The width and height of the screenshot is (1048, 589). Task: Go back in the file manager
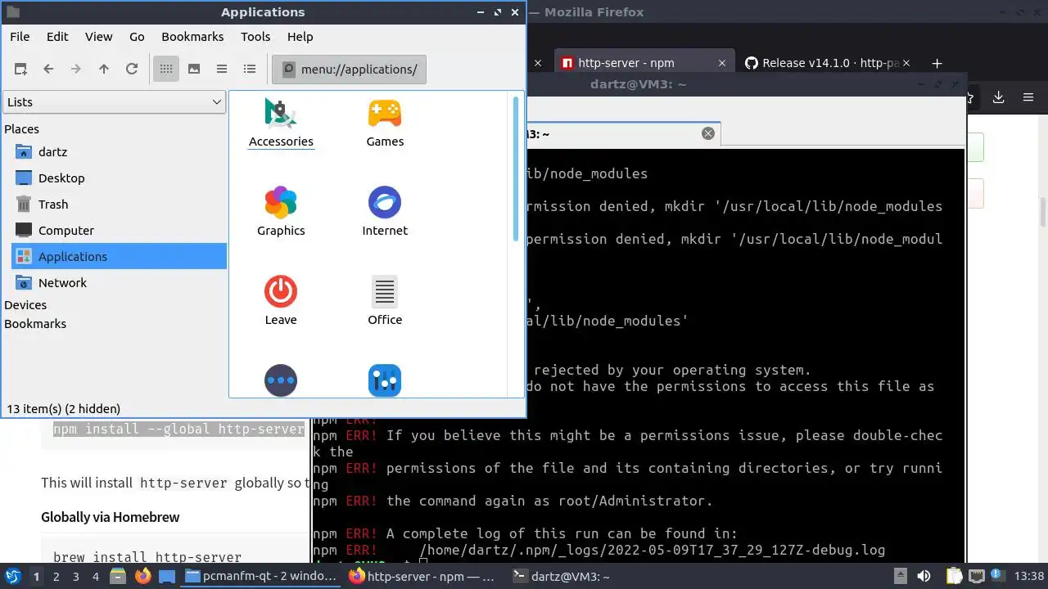point(48,70)
